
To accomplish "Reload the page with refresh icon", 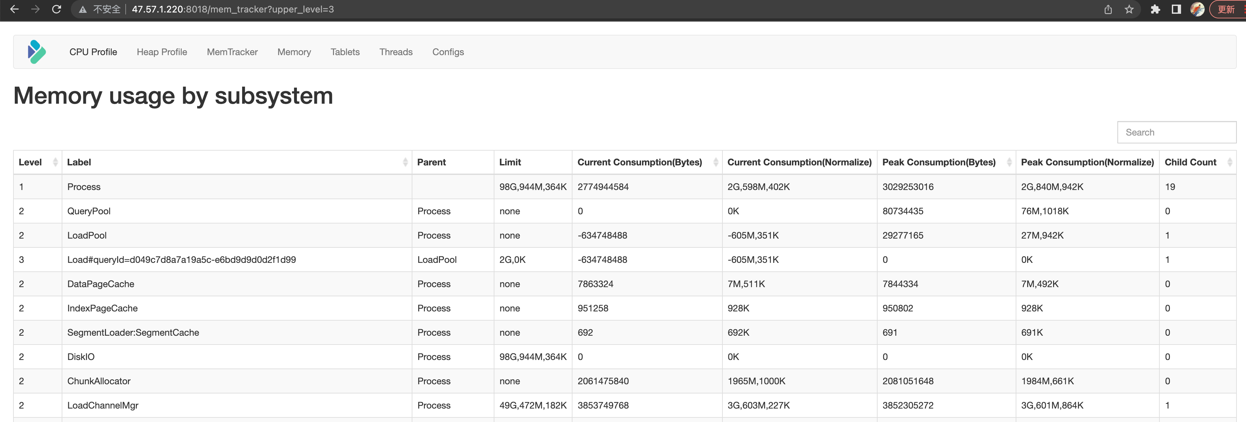I will [x=57, y=9].
